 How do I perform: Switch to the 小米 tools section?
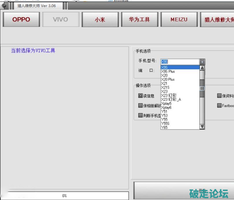(x=100, y=20)
